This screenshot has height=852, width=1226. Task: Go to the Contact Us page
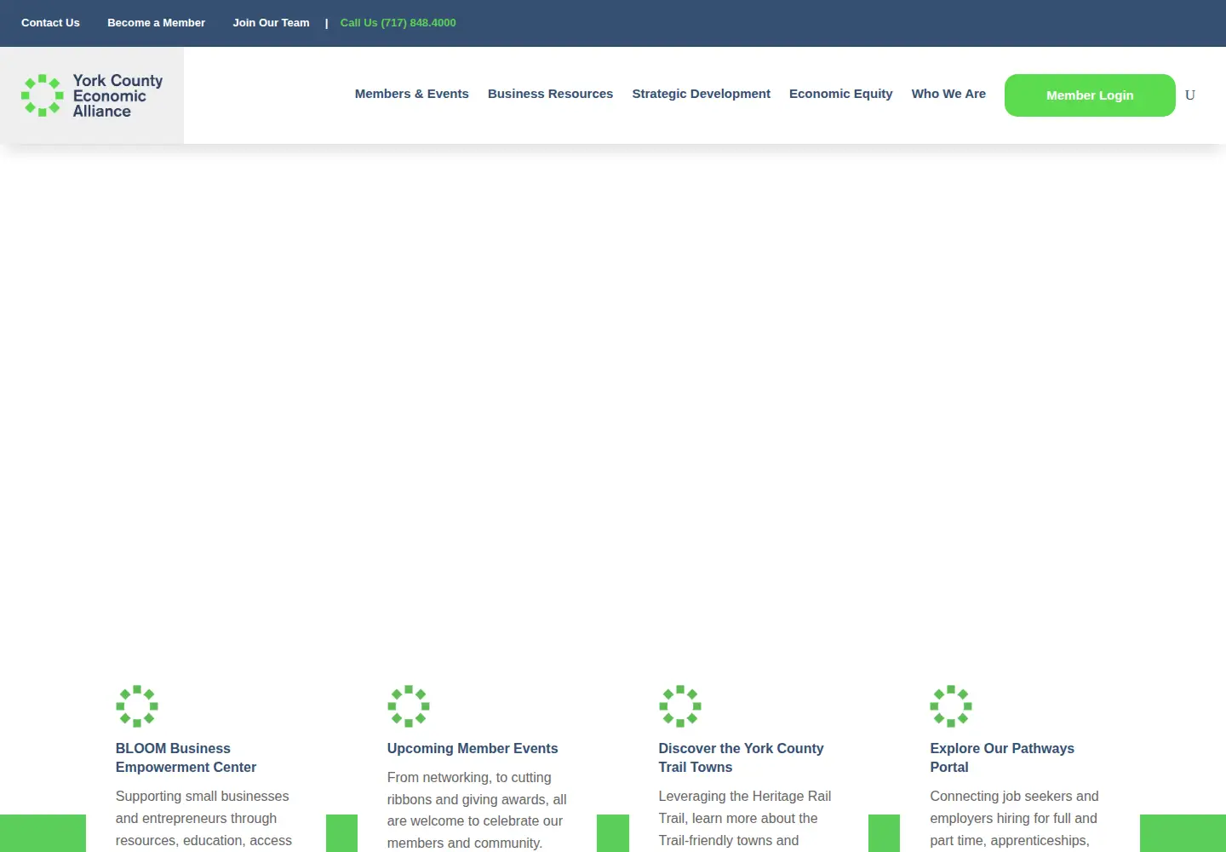tap(50, 23)
